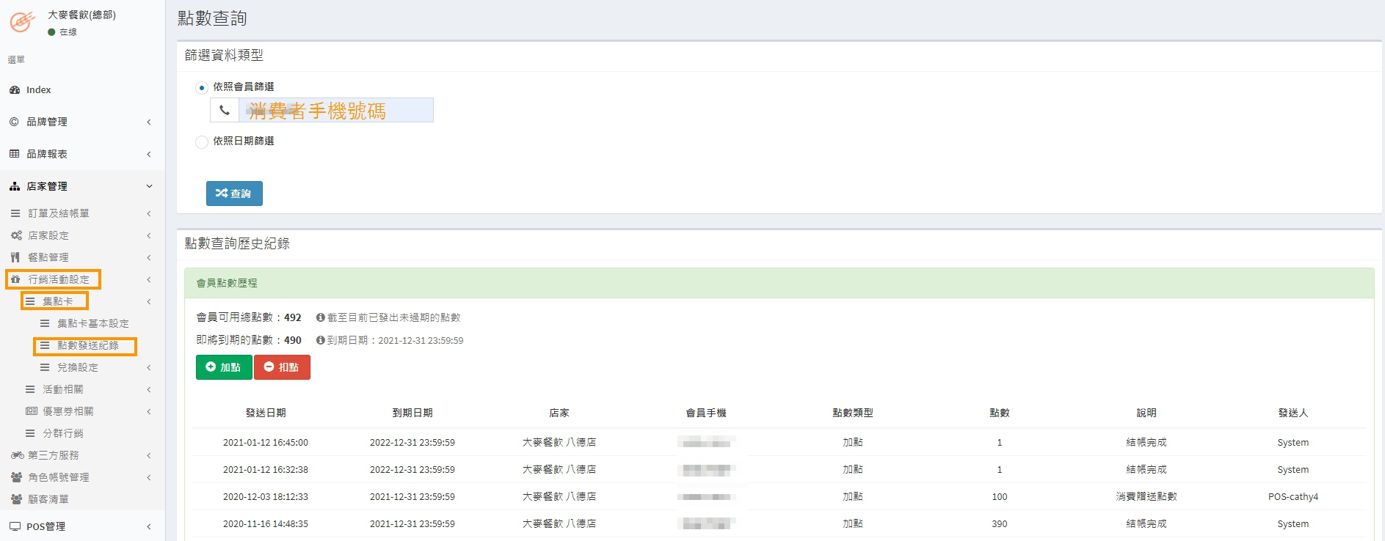Select the 依照會員篩選 radio button
Screen dimensions: 1385x541
(202, 88)
